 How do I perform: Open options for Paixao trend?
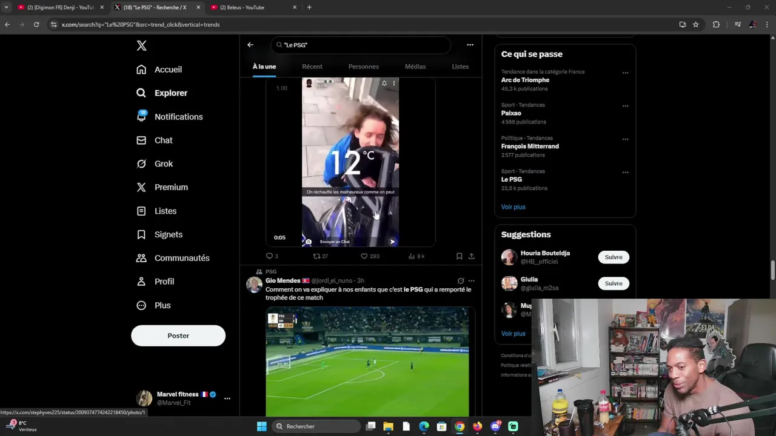(625, 107)
